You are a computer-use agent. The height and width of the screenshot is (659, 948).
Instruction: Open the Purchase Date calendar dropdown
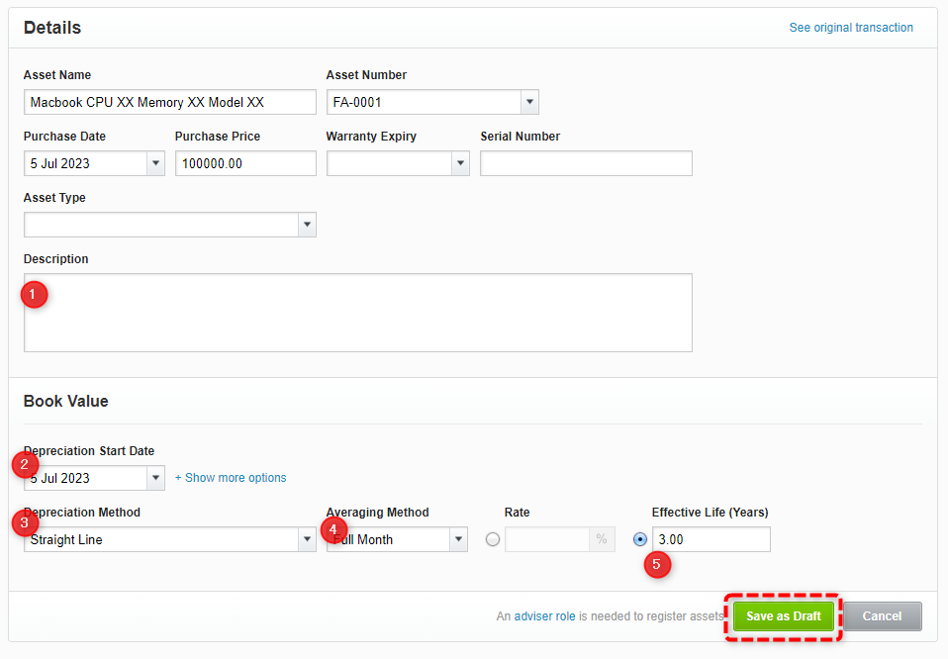(x=156, y=163)
